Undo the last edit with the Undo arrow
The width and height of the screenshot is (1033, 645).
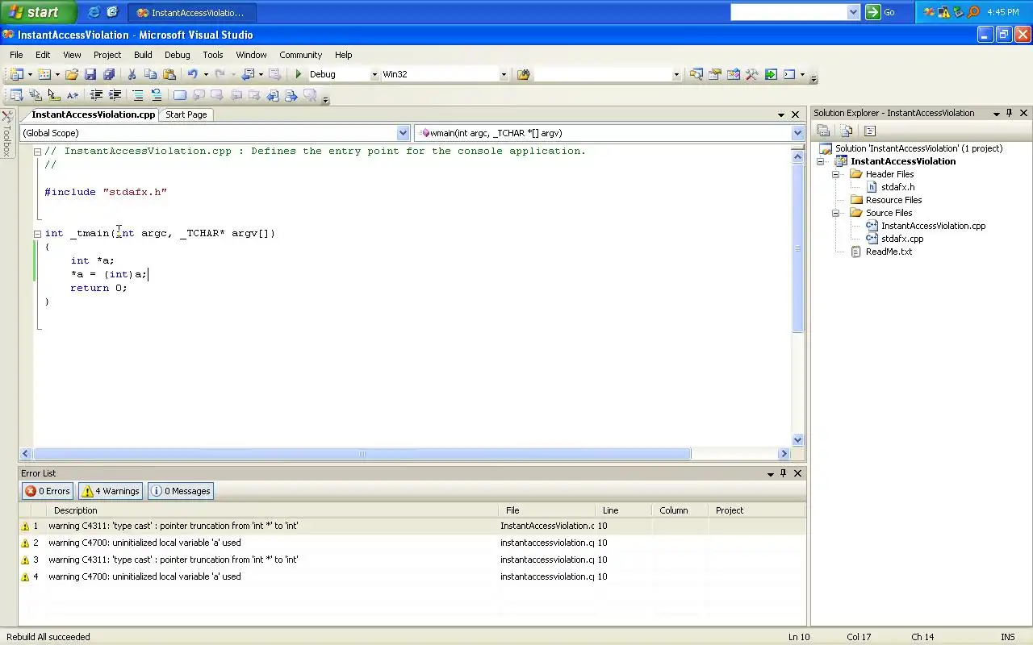[x=192, y=74]
